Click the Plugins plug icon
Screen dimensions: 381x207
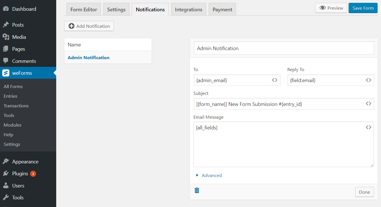(x=6, y=174)
